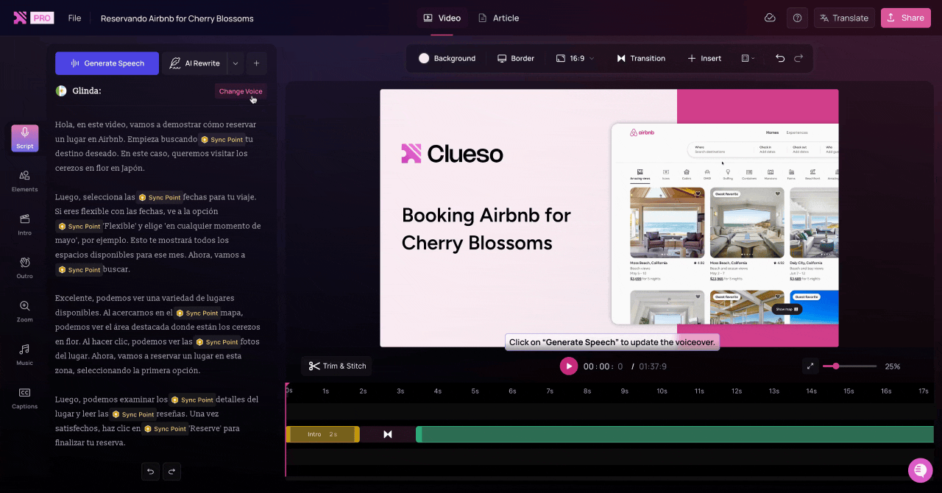Click the Clueso PRO logo
This screenshot has width=942, height=493.
point(34,18)
